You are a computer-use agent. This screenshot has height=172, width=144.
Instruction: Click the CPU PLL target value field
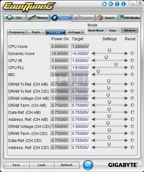point(80,67)
